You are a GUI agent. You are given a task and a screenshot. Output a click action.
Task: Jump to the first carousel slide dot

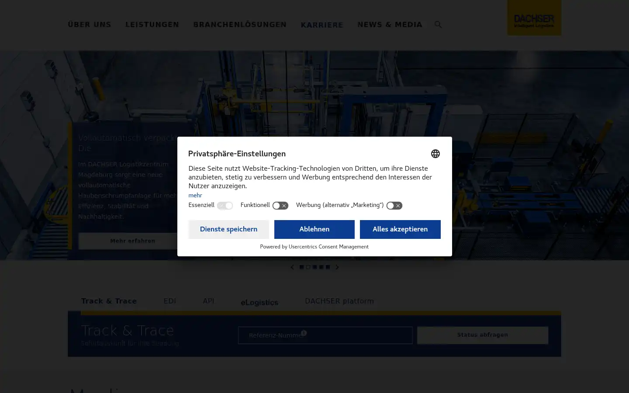click(x=301, y=267)
